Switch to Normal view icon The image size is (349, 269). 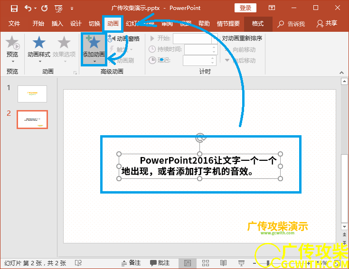click(x=188, y=263)
